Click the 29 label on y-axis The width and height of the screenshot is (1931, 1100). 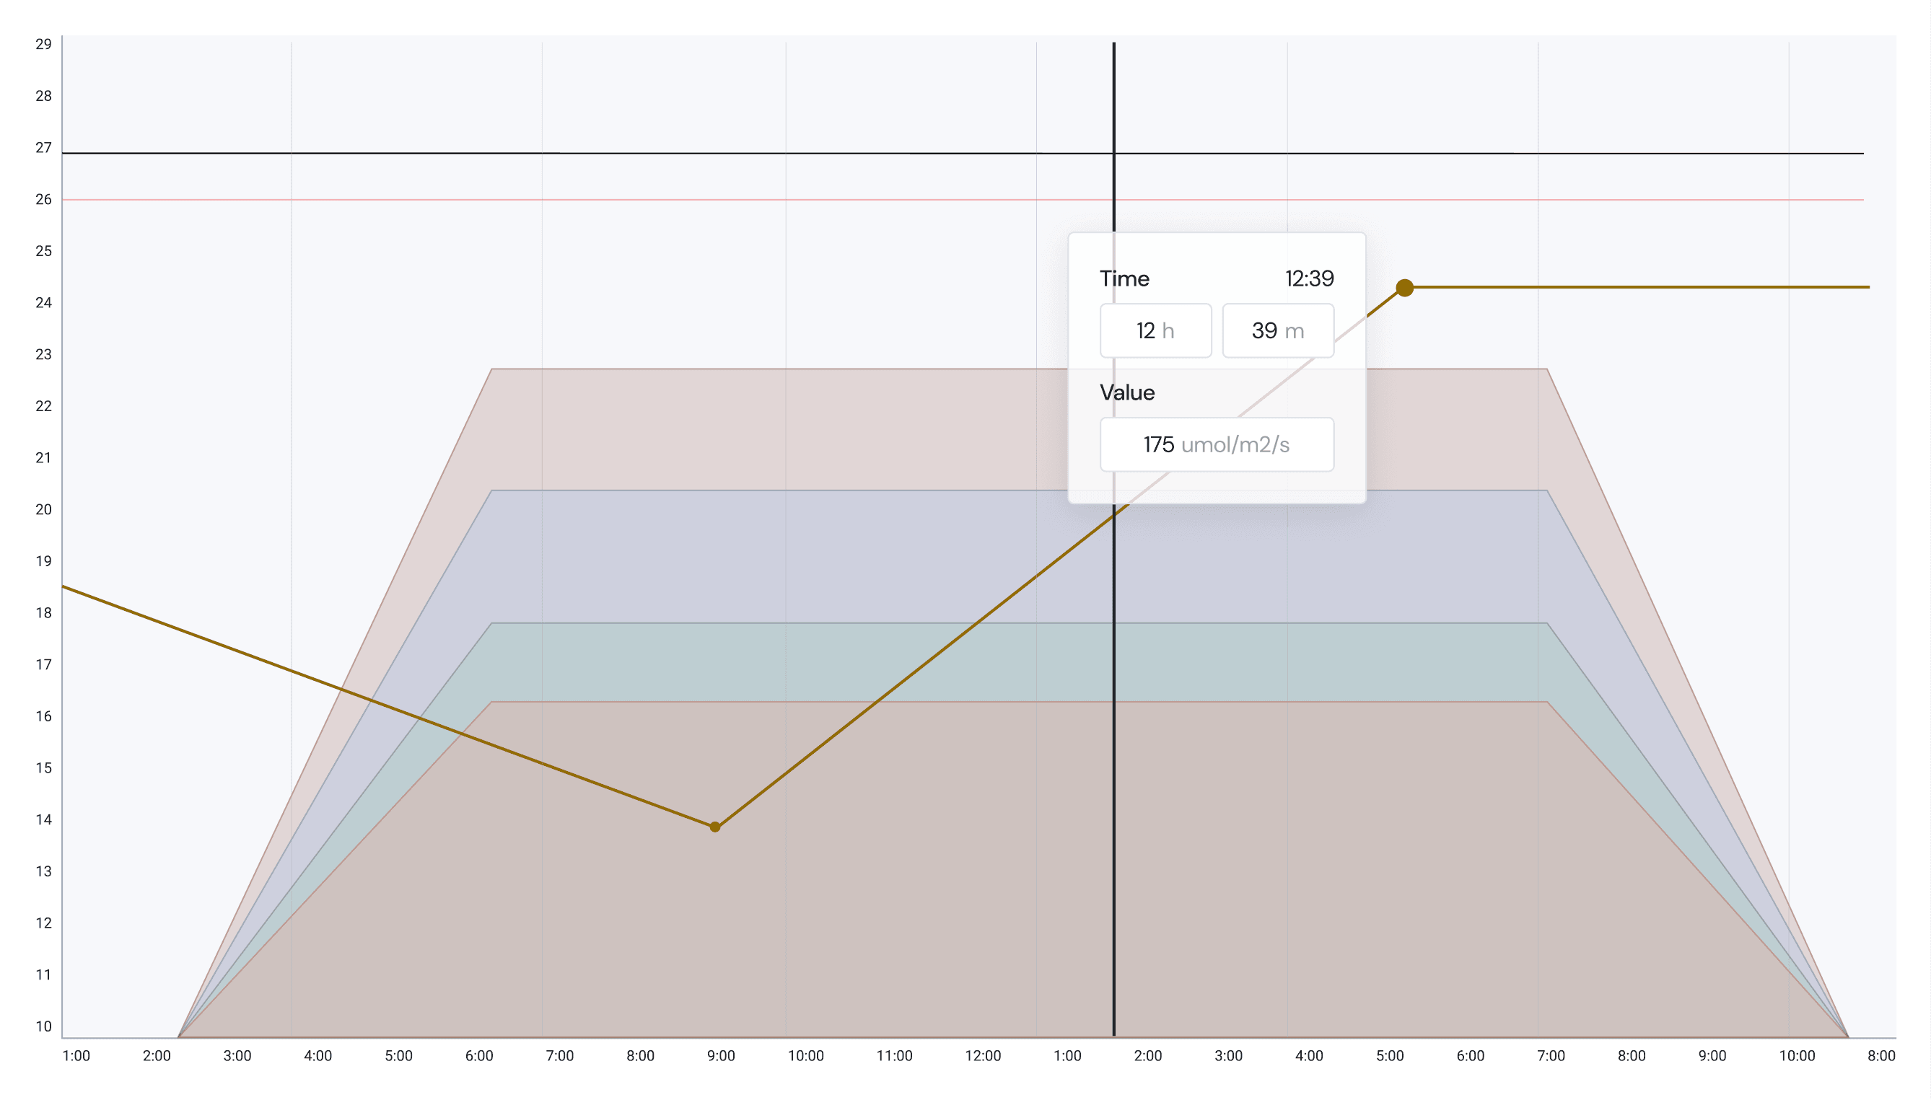point(44,45)
